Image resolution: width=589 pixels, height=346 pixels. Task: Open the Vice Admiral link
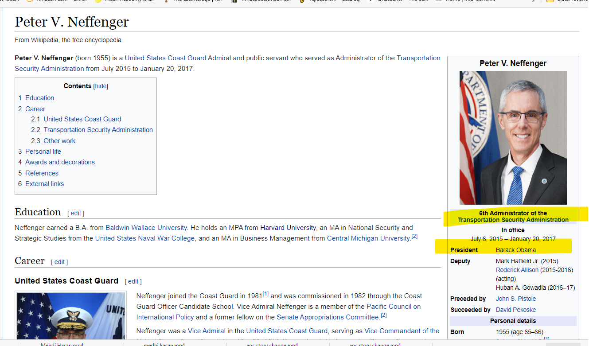(207, 331)
